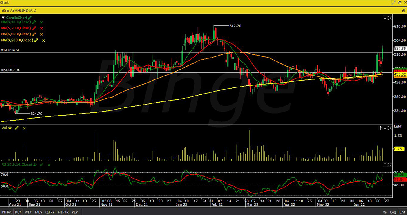Remove the MA(S,10.0,Close) indicator
The width and height of the screenshot is (407, 215).
[x=42, y=23]
